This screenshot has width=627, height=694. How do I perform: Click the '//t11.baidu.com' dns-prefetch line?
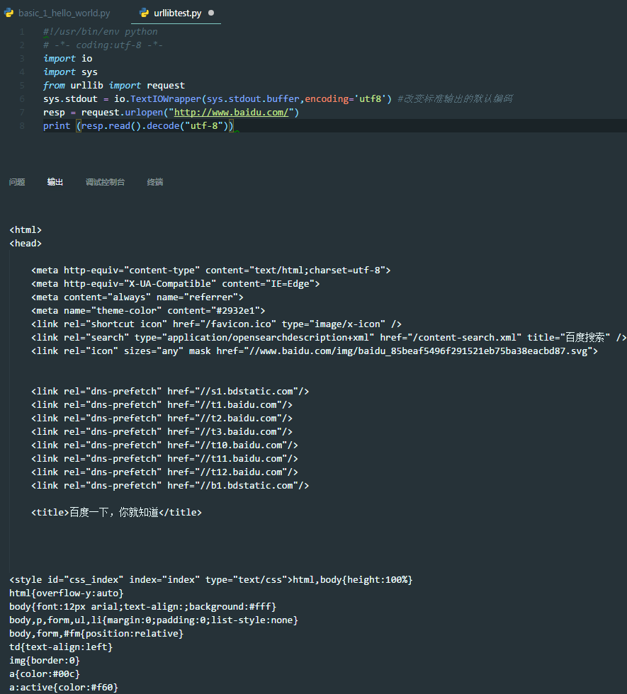164,459
